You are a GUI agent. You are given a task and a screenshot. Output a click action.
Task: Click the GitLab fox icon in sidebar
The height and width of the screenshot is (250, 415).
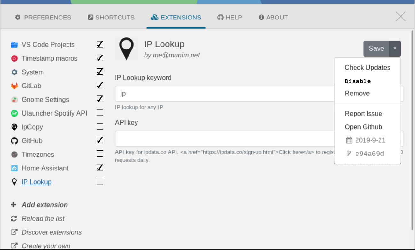[x=14, y=86]
